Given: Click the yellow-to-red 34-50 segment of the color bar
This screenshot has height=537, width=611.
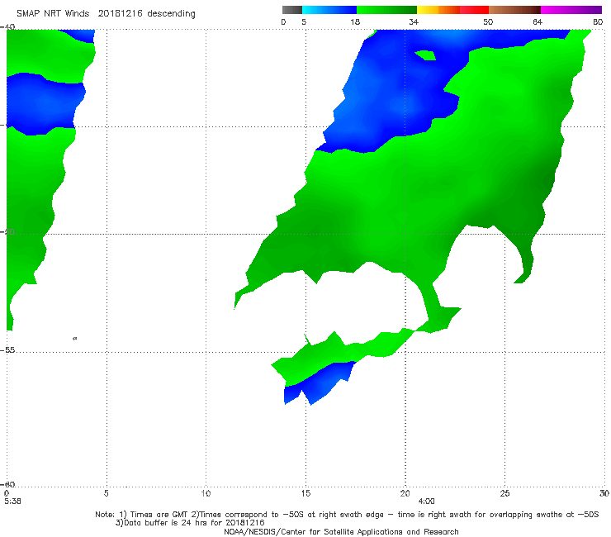Looking at the screenshot, I should [452, 10].
